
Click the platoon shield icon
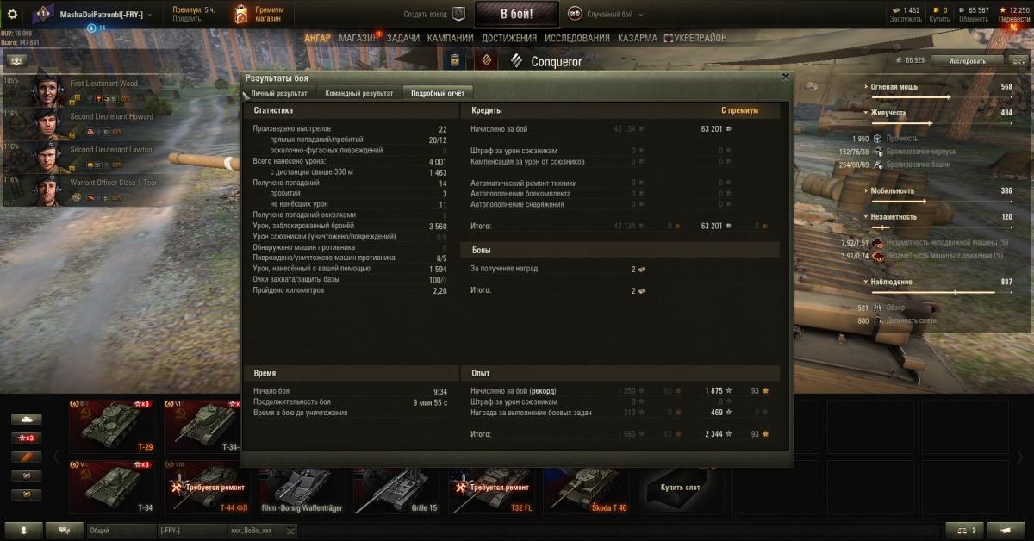pyautogui.click(x=458, y=14)
